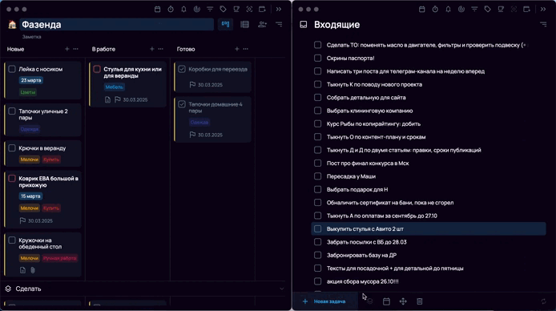Click trash icon in Входящие bottom bar
This screenshot has height=311, width=556.
tap(420, 301)
